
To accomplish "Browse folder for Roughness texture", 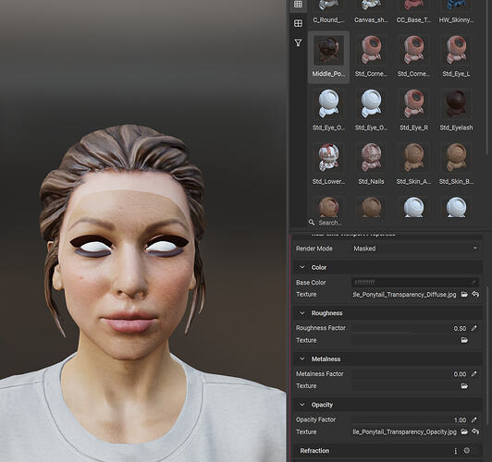I will [x=464, y=340].
